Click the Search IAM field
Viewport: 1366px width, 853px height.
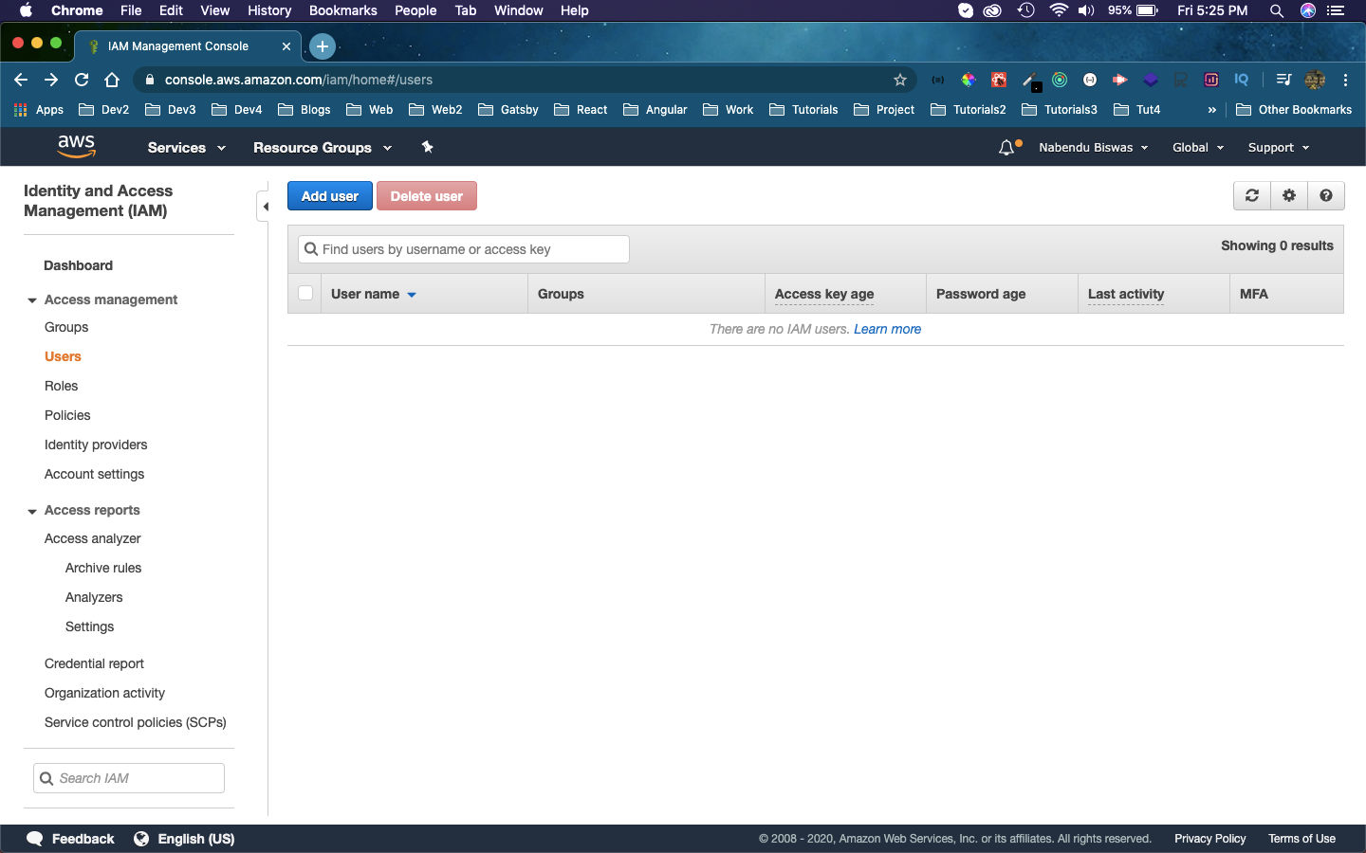click(129, 778)
